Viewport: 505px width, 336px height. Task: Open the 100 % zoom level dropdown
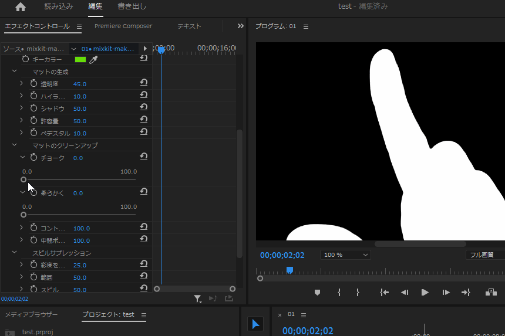346,255
